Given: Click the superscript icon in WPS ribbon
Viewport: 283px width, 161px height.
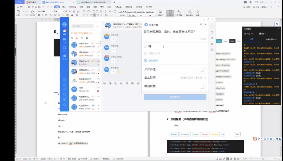Looking at the screenshot, I should coord(55,15).
